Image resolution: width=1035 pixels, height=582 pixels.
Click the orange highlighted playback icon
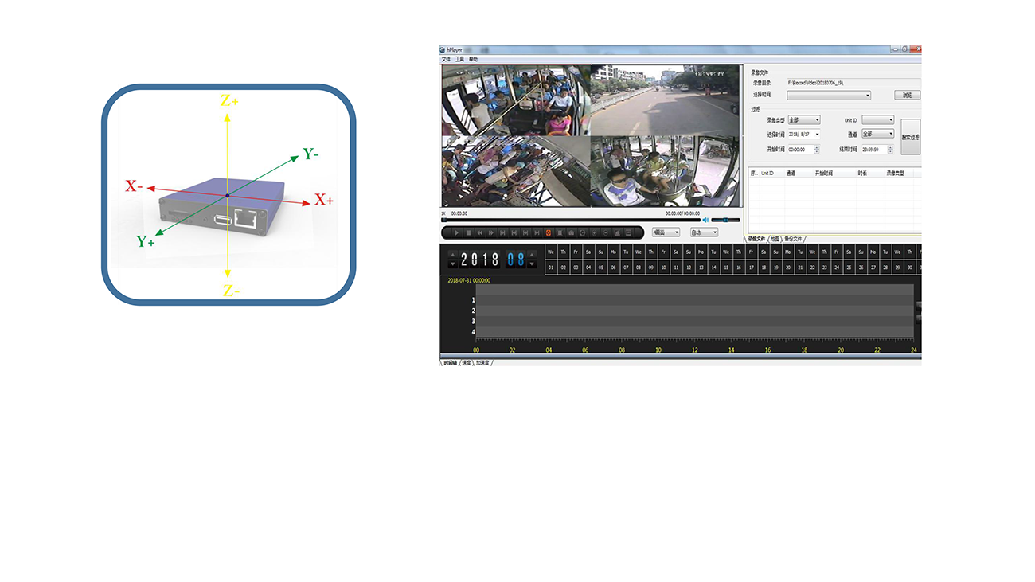549,232
